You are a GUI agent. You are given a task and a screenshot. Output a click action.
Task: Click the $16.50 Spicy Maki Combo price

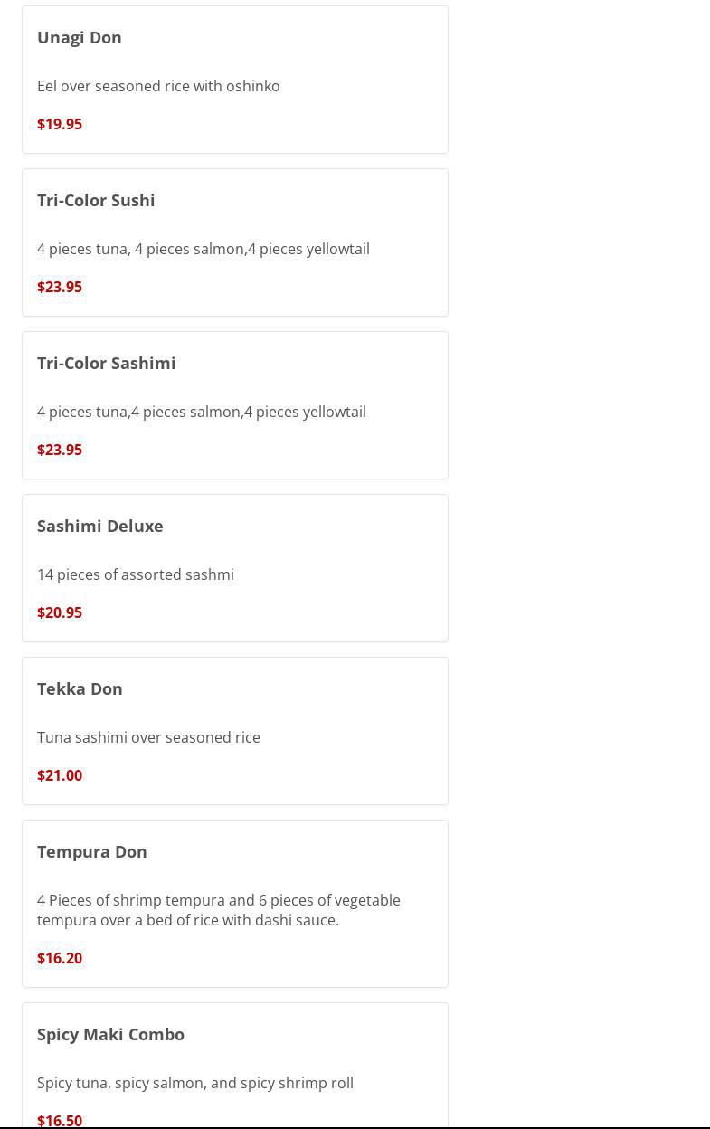tap(60, 1120)
